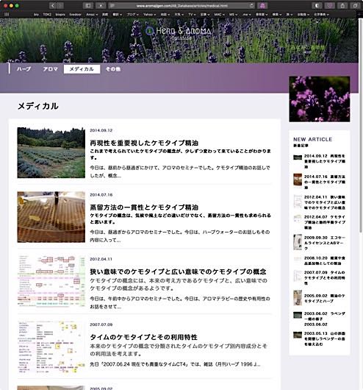The height and width of the screenshot is (390, 363).
Task: Go forward with the Safari forward arrow
Action: pyautogui.click(x=60, y=5)
